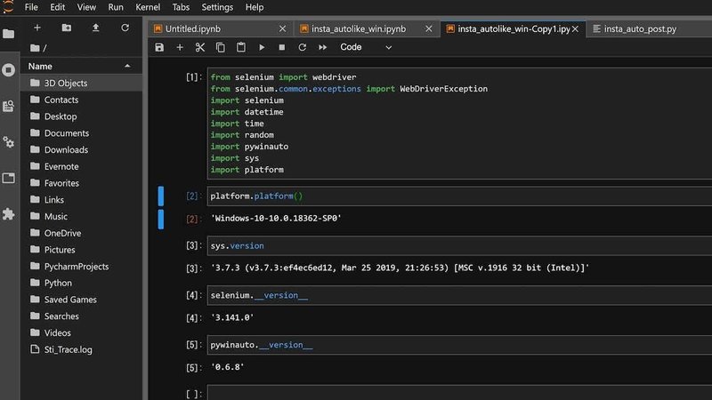Screen dimensions: 712x400
Task: Select the OneDrive folder
Action: tap(81, 233)
